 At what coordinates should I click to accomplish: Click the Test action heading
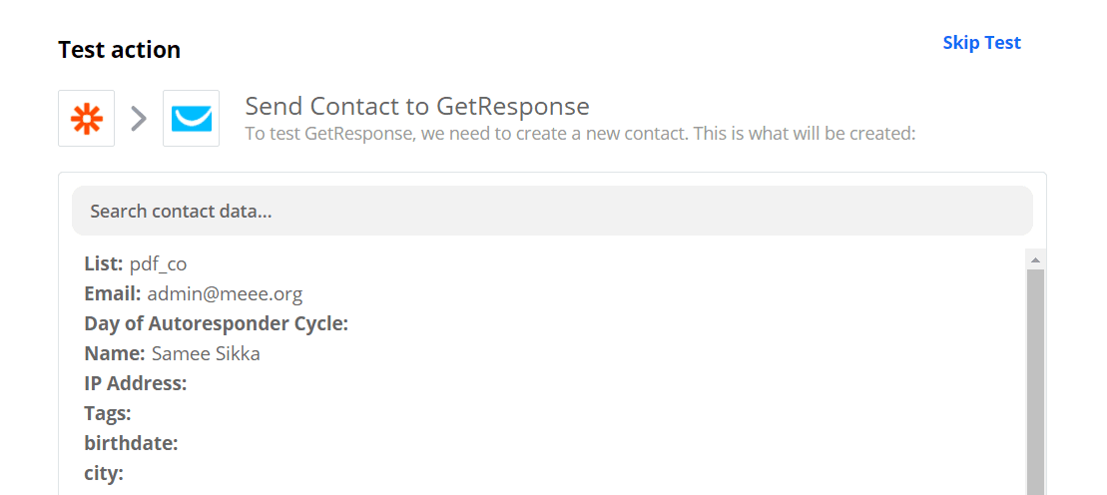coord(119,50)
